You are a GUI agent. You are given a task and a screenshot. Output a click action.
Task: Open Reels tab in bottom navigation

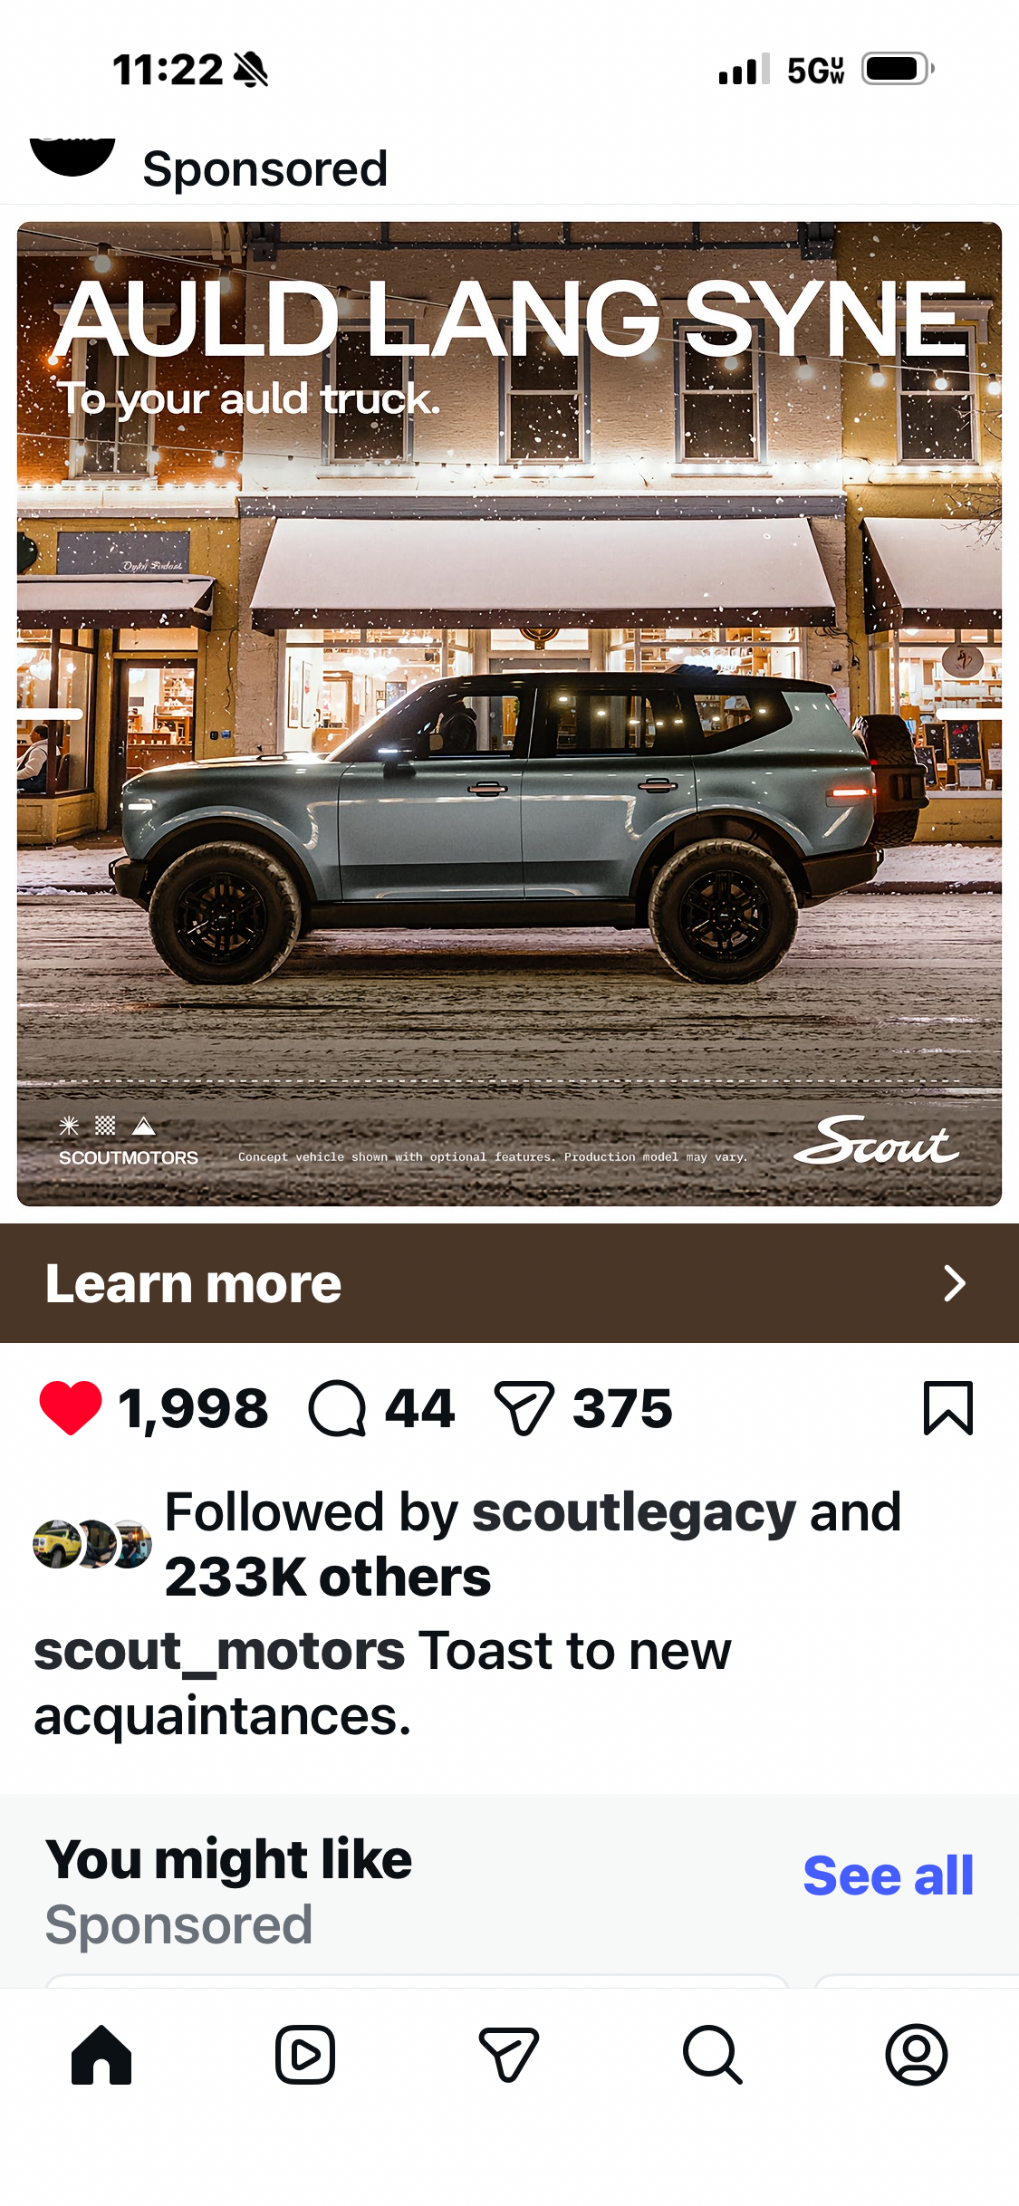click(305, 2055)
